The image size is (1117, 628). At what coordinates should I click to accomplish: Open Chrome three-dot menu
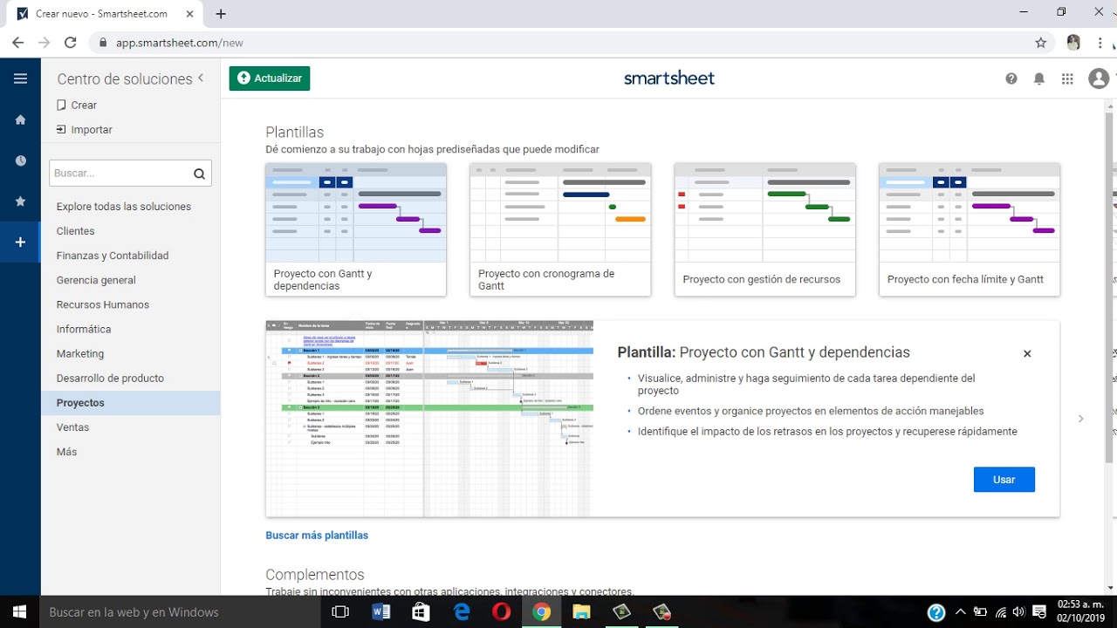(1100, 42)
